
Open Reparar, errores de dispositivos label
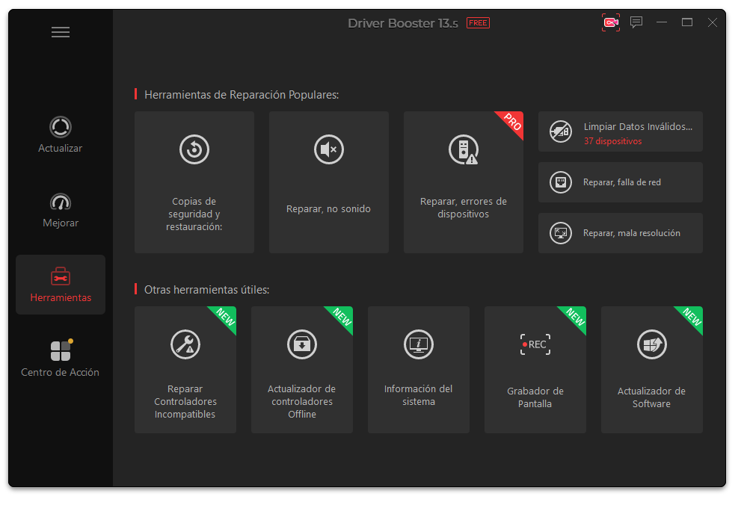464,208
